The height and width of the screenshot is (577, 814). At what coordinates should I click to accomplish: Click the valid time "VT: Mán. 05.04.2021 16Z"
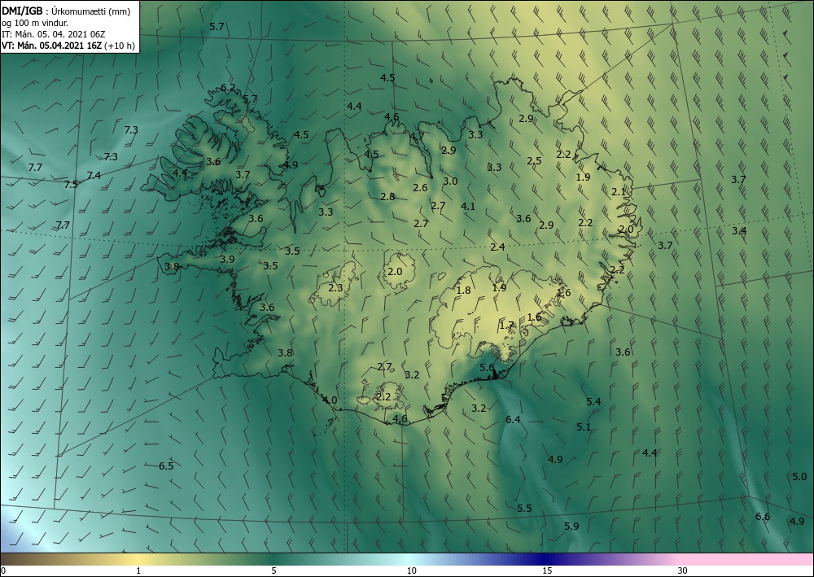click(x=51, y=46)
